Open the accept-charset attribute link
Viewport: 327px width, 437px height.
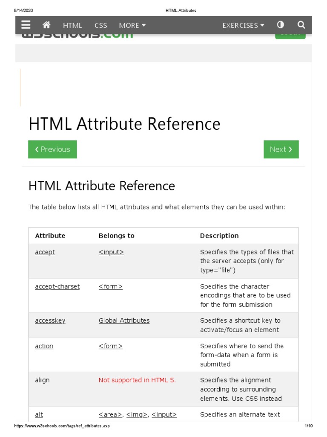point(57,286)
